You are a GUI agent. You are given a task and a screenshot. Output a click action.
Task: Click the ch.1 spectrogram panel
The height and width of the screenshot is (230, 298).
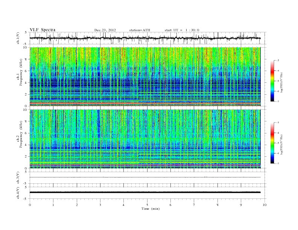pos(145,77)
